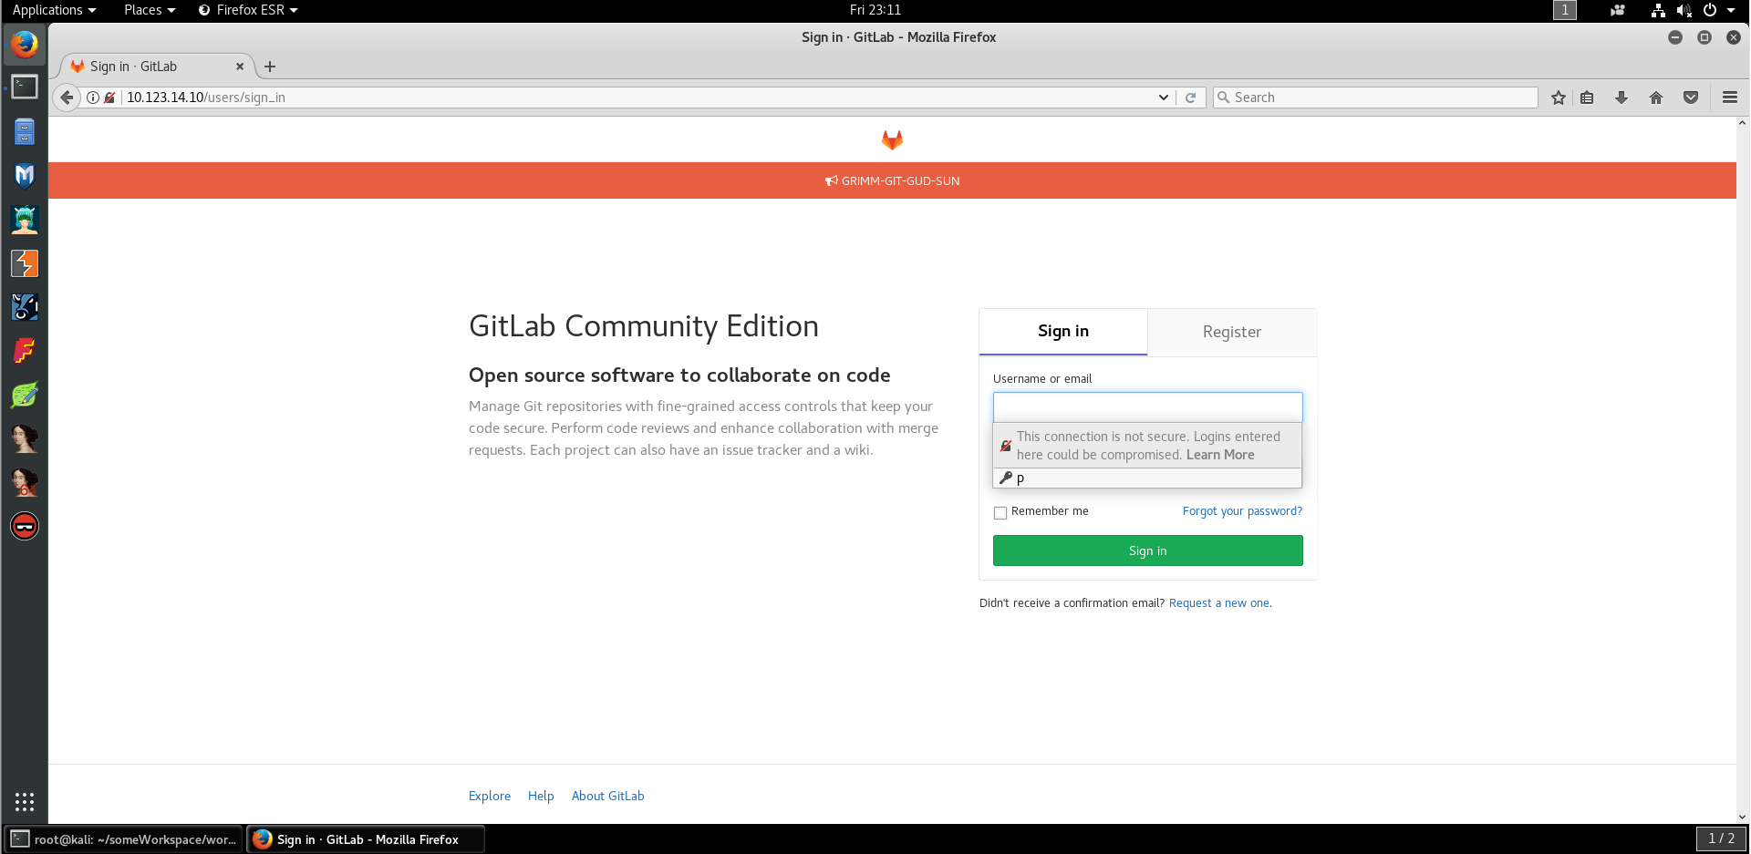Switch to the Register tab
The image size is (1751, 854).
1231,332
